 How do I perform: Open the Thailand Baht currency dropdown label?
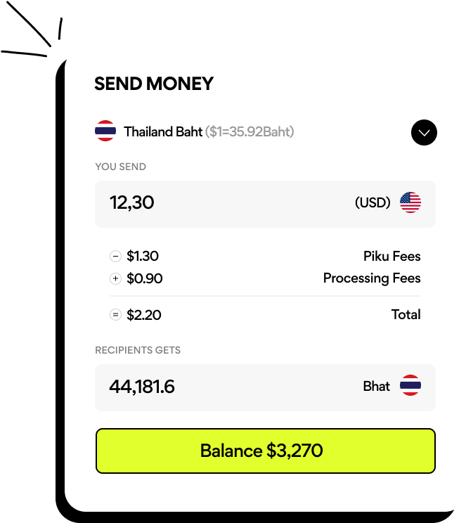163,131
